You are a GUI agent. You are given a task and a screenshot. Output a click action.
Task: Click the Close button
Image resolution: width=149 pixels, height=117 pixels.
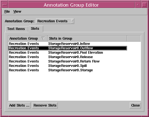click(135, 105)
